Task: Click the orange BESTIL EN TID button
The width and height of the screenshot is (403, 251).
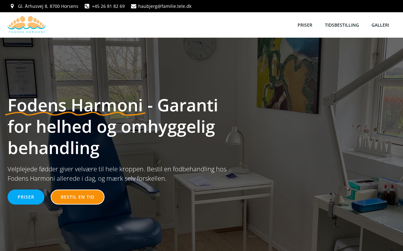Action: click(x=77, y=197)
